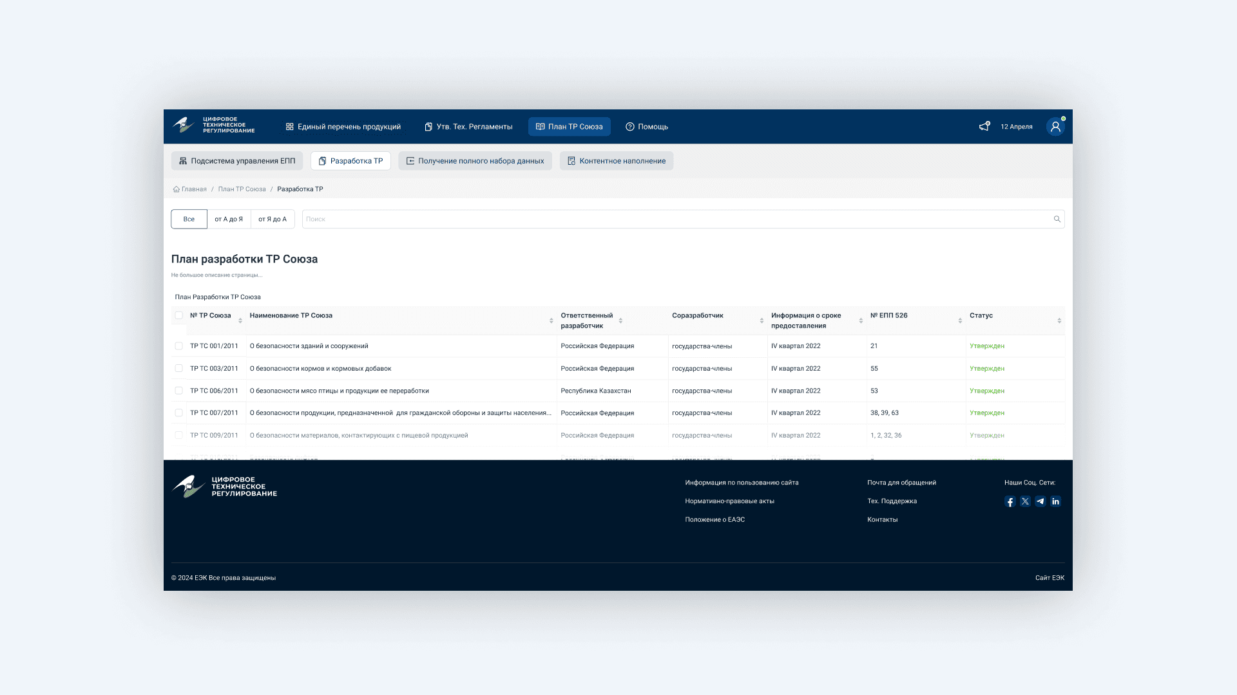
Task: Open Тех. Поддержка footer link
Action: click(x=892, y=501)
